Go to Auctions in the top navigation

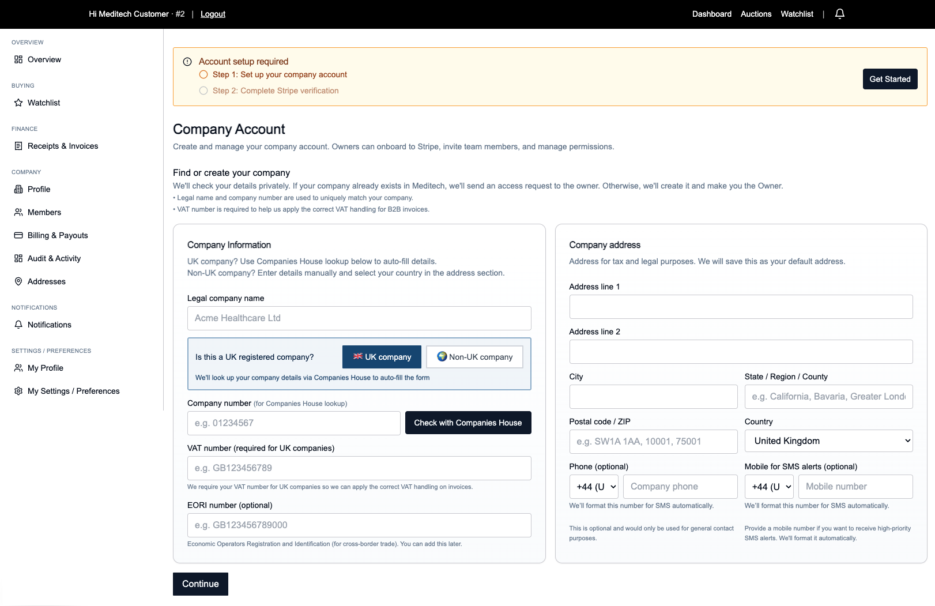[x=756, y=14]
